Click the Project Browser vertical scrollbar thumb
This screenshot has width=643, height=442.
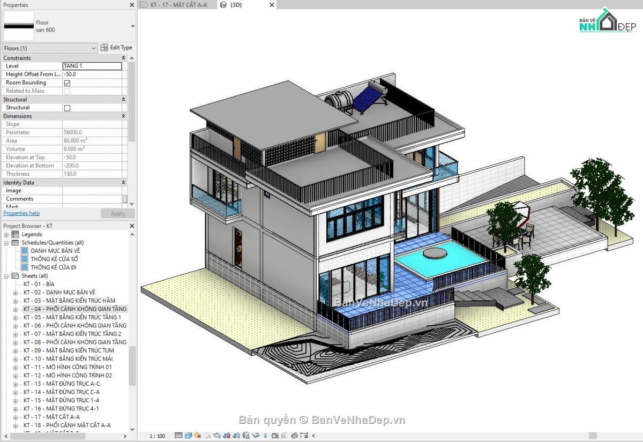point(132,366)
